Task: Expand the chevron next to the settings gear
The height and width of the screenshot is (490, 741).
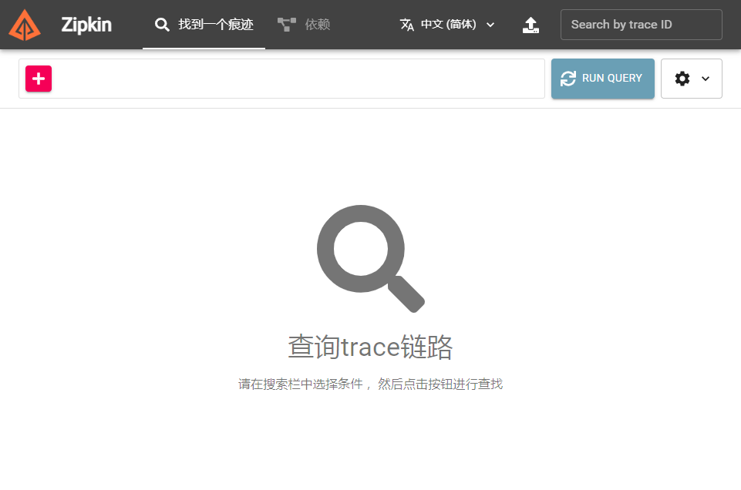Action: tap(706, 79)
